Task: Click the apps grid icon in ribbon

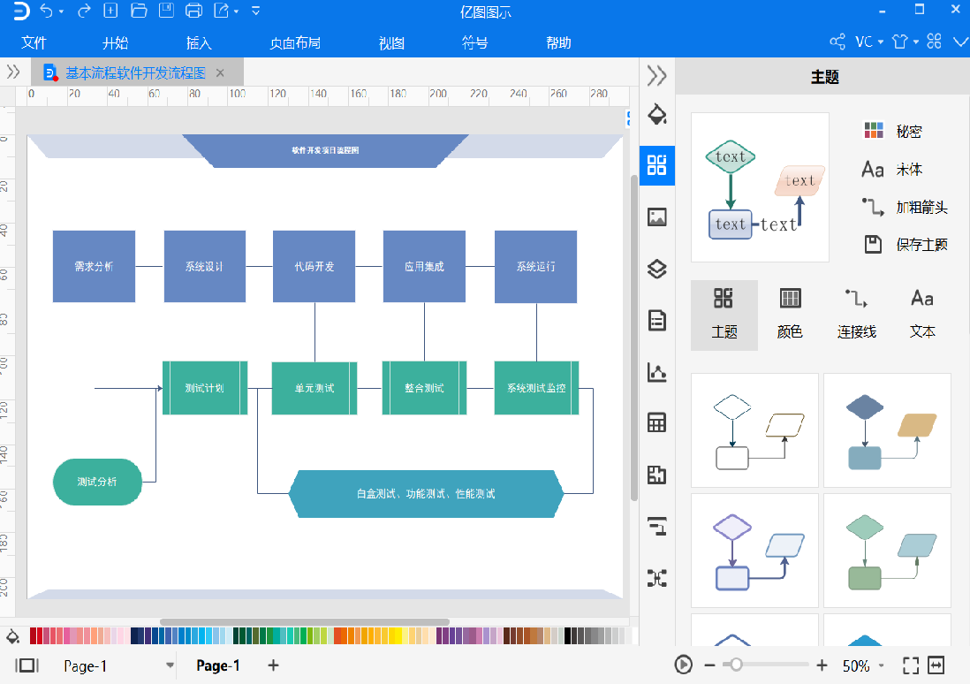Action: tap(934, 42)
